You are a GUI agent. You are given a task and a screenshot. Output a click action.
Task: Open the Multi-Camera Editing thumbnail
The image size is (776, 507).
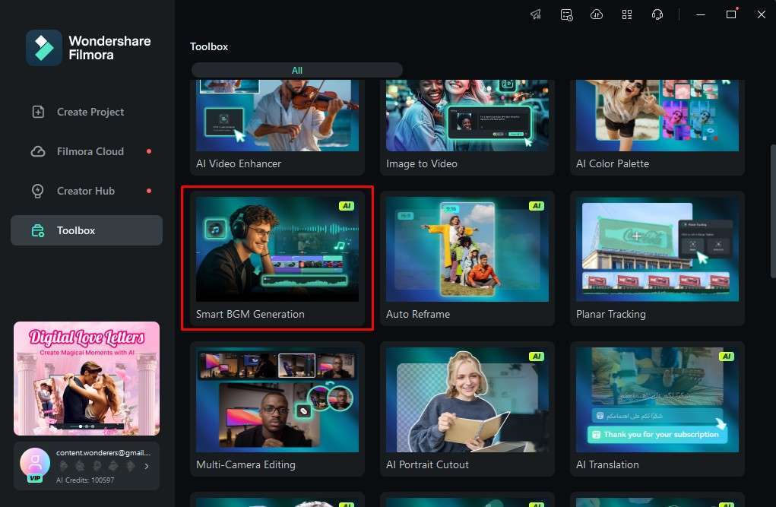coord(277,400)
